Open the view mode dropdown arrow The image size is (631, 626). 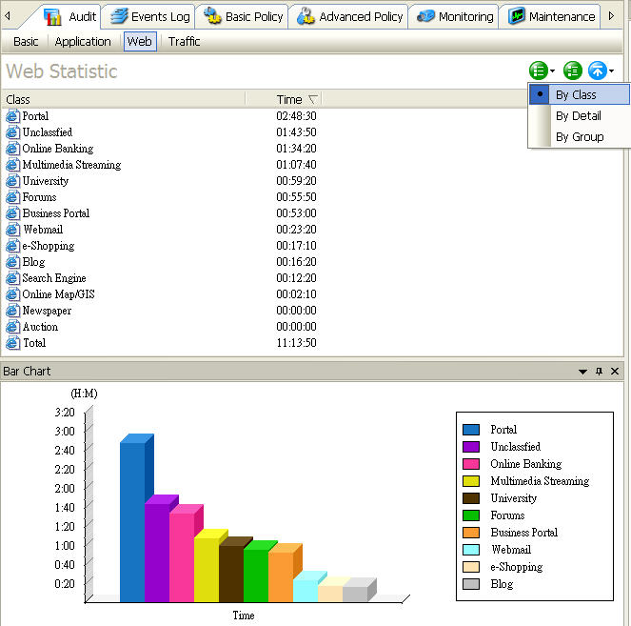tap(553, 71)
